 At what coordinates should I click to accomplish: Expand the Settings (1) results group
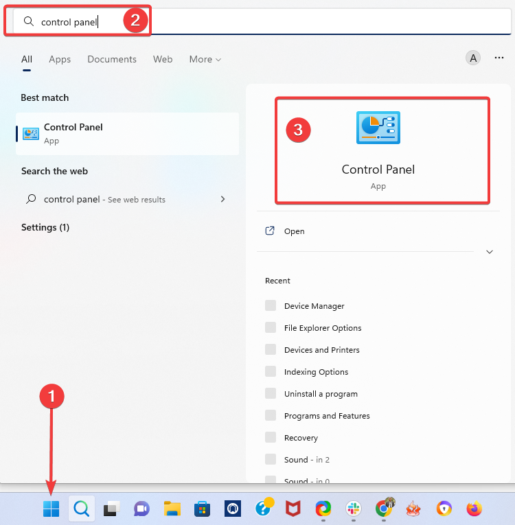pos(45,227)
